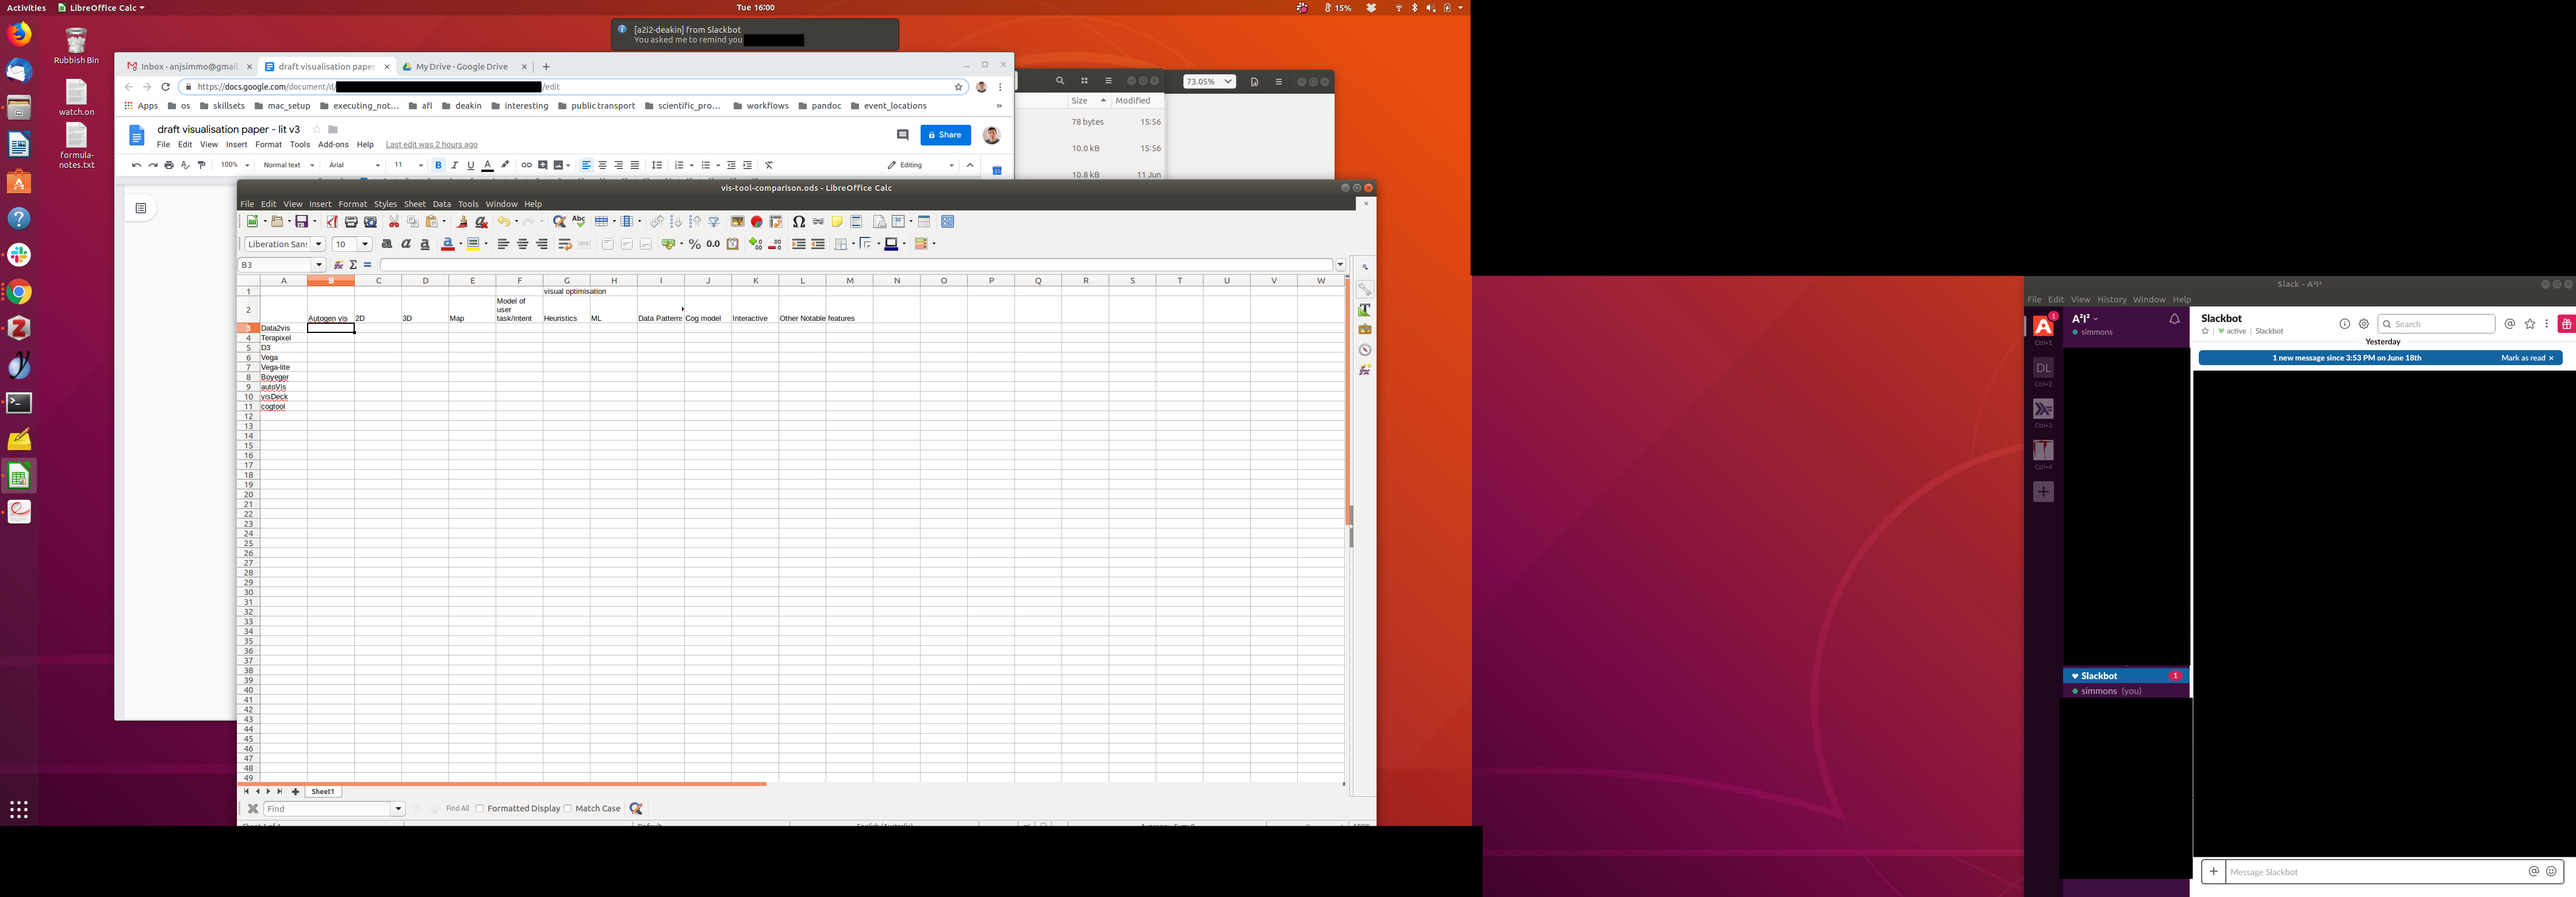Click the Sum sigma icon

click(353, 265)
